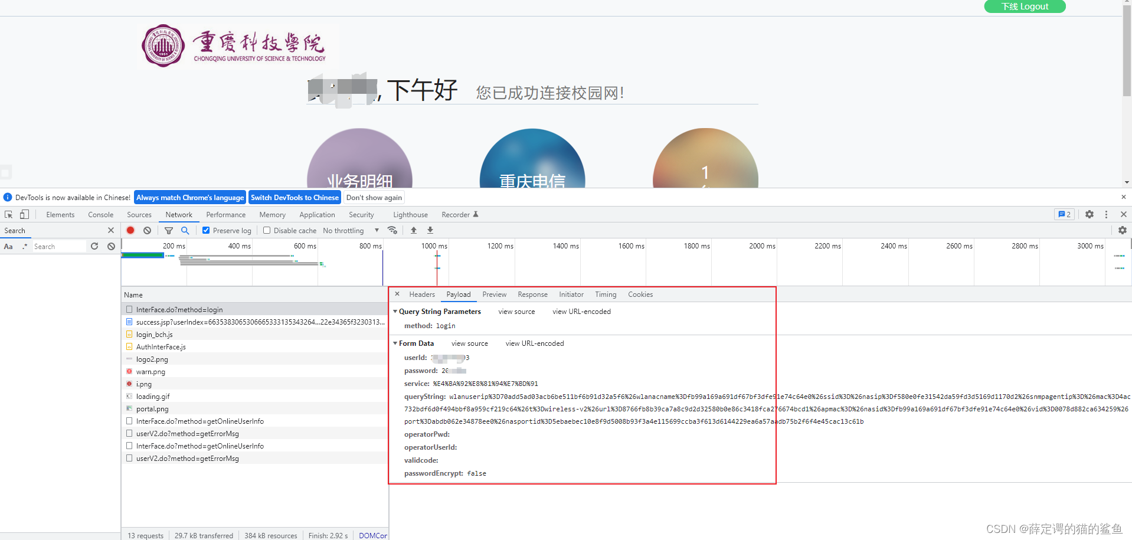Export HAR file download arrow icon

(x=430, y=230)
